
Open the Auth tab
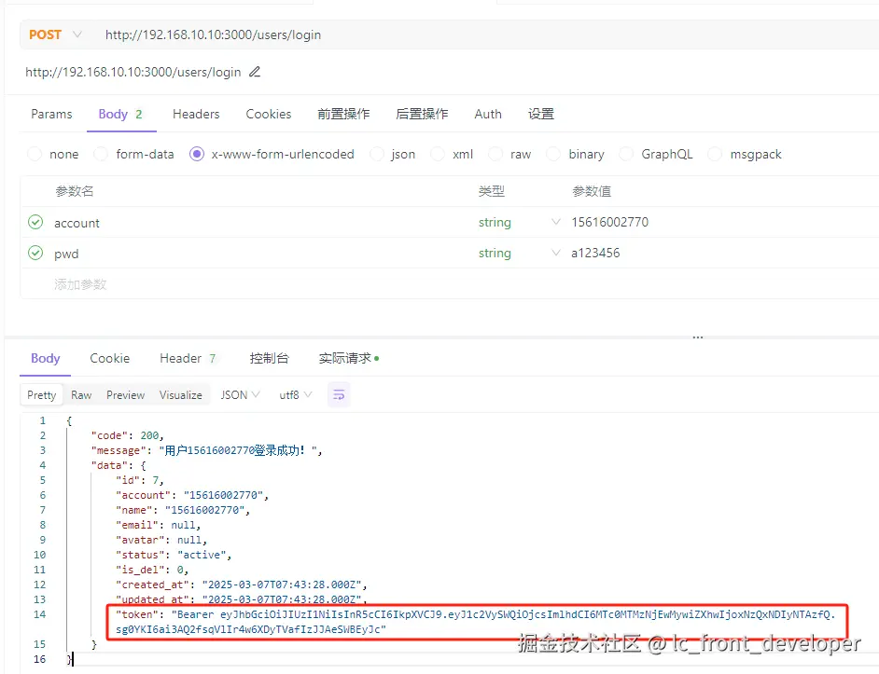click(488, 115)
